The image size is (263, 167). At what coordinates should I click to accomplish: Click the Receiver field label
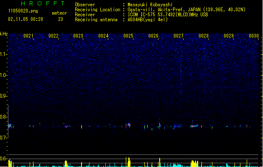85,15
